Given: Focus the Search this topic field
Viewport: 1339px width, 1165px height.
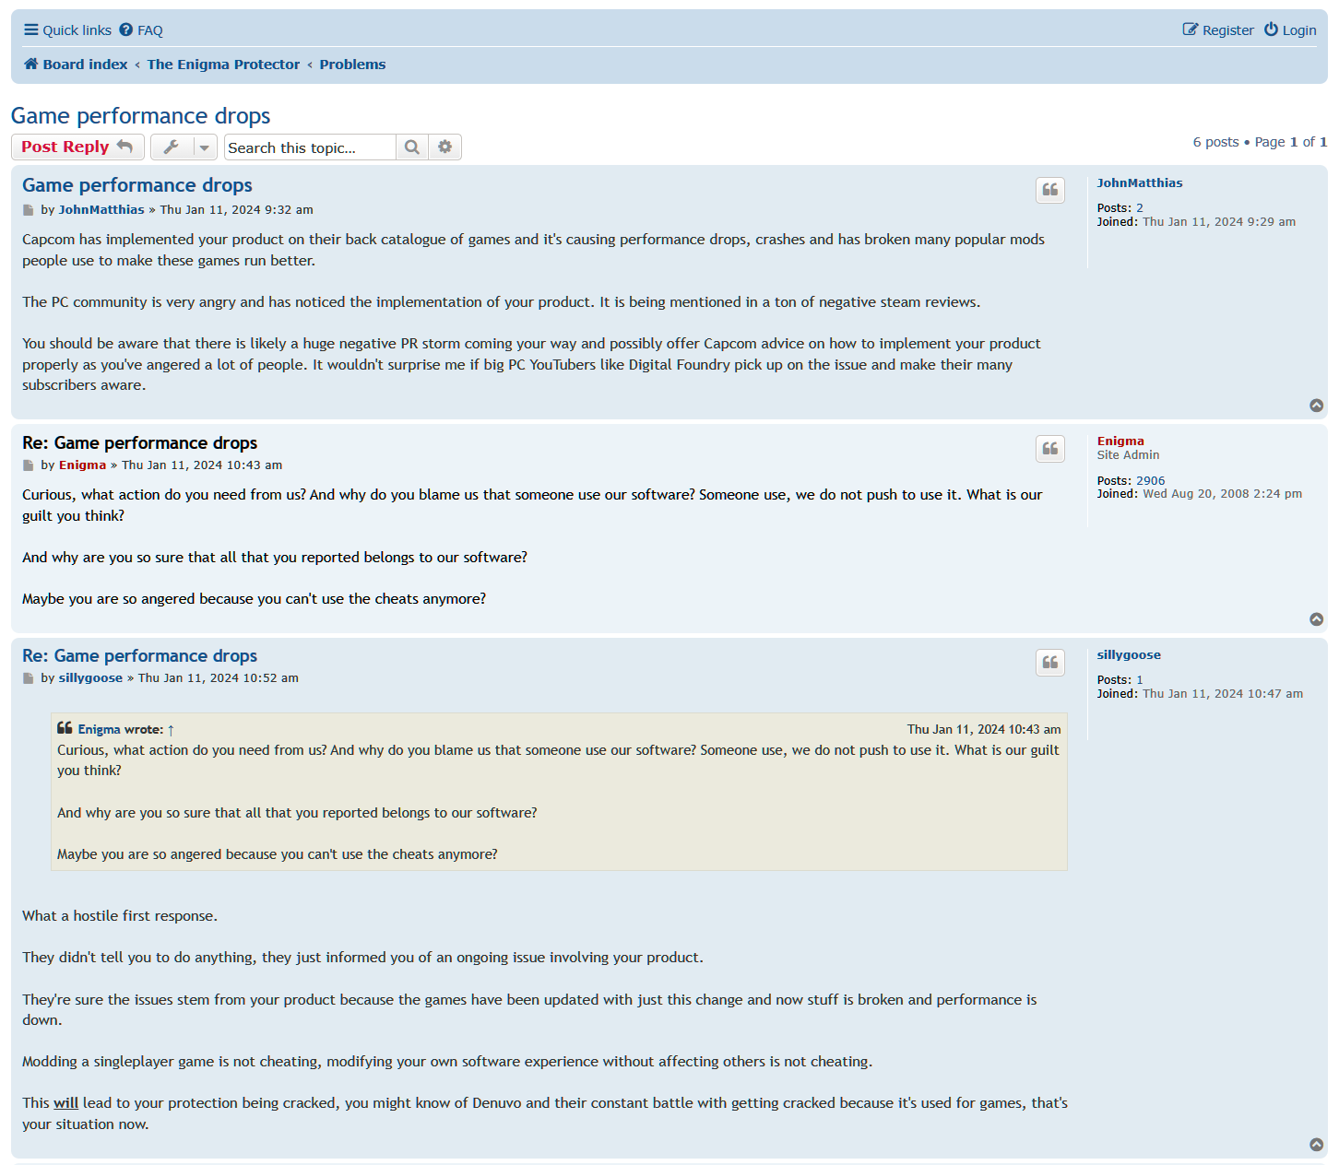Looking at the screenshot, I should click(x=310, y=147).
